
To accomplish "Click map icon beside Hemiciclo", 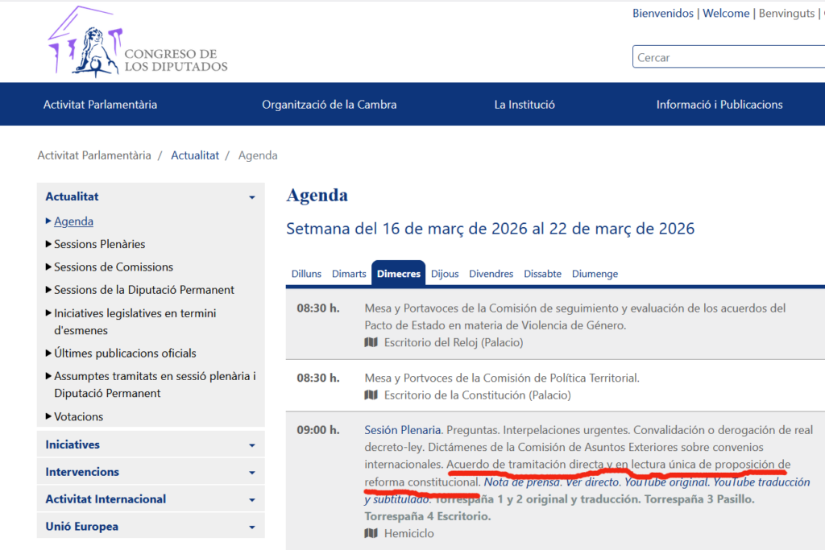I will point(371,533).
